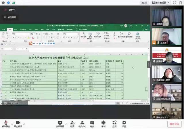Toggle 锁定画面 pin screen
Screen dimensions: 184x129
tap(10, 17)
